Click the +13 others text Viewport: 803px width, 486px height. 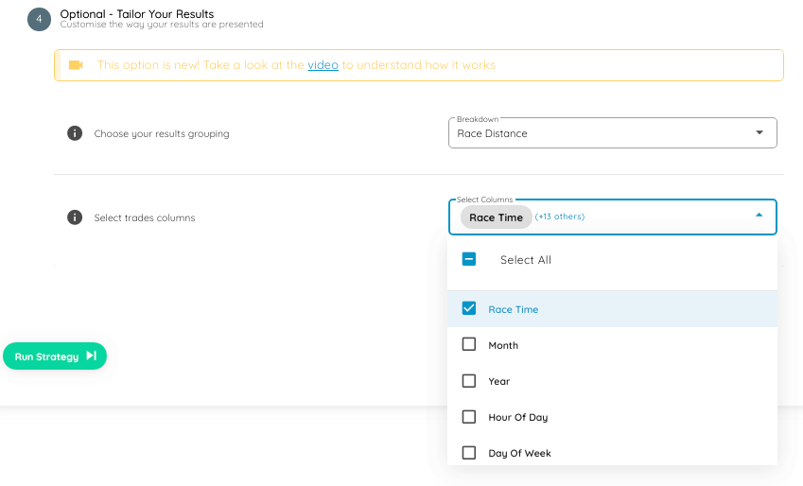(x=560, y=217)
